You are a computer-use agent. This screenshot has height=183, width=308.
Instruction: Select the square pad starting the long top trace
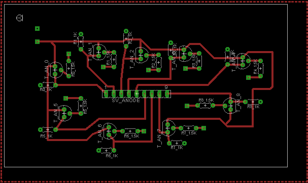(x=38, y=41)
